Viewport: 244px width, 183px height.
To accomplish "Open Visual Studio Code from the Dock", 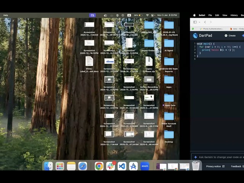I will 122,166.
